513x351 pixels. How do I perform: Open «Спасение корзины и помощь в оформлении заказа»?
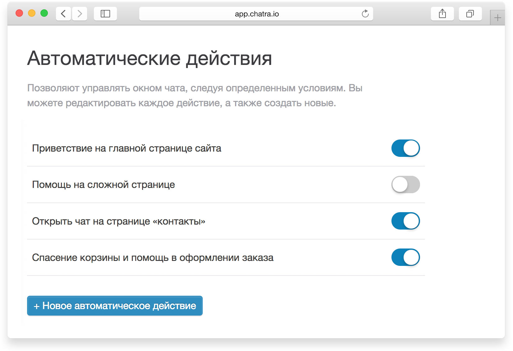(153, 258)
